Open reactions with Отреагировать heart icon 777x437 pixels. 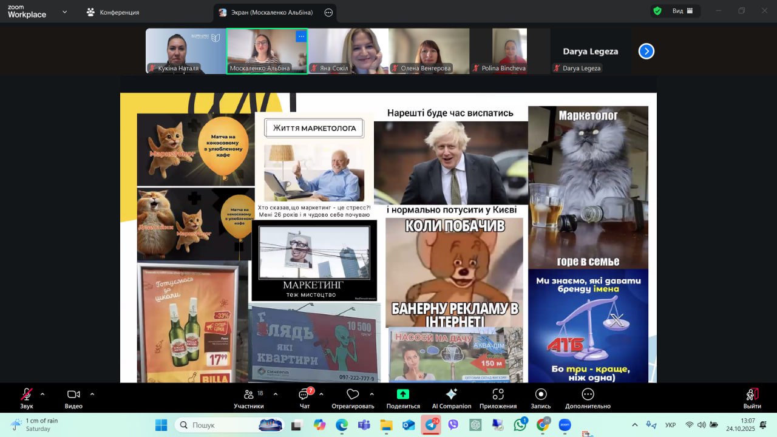pos(353,399)
